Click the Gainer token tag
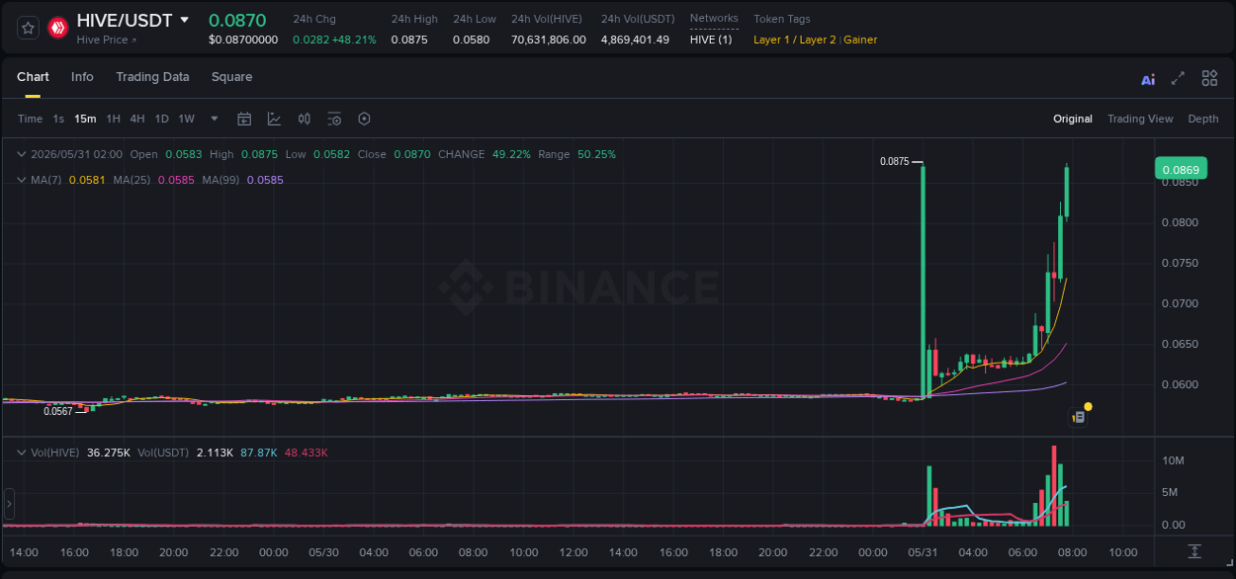Screen dimensions: 1236x579 tap(860, 40)
